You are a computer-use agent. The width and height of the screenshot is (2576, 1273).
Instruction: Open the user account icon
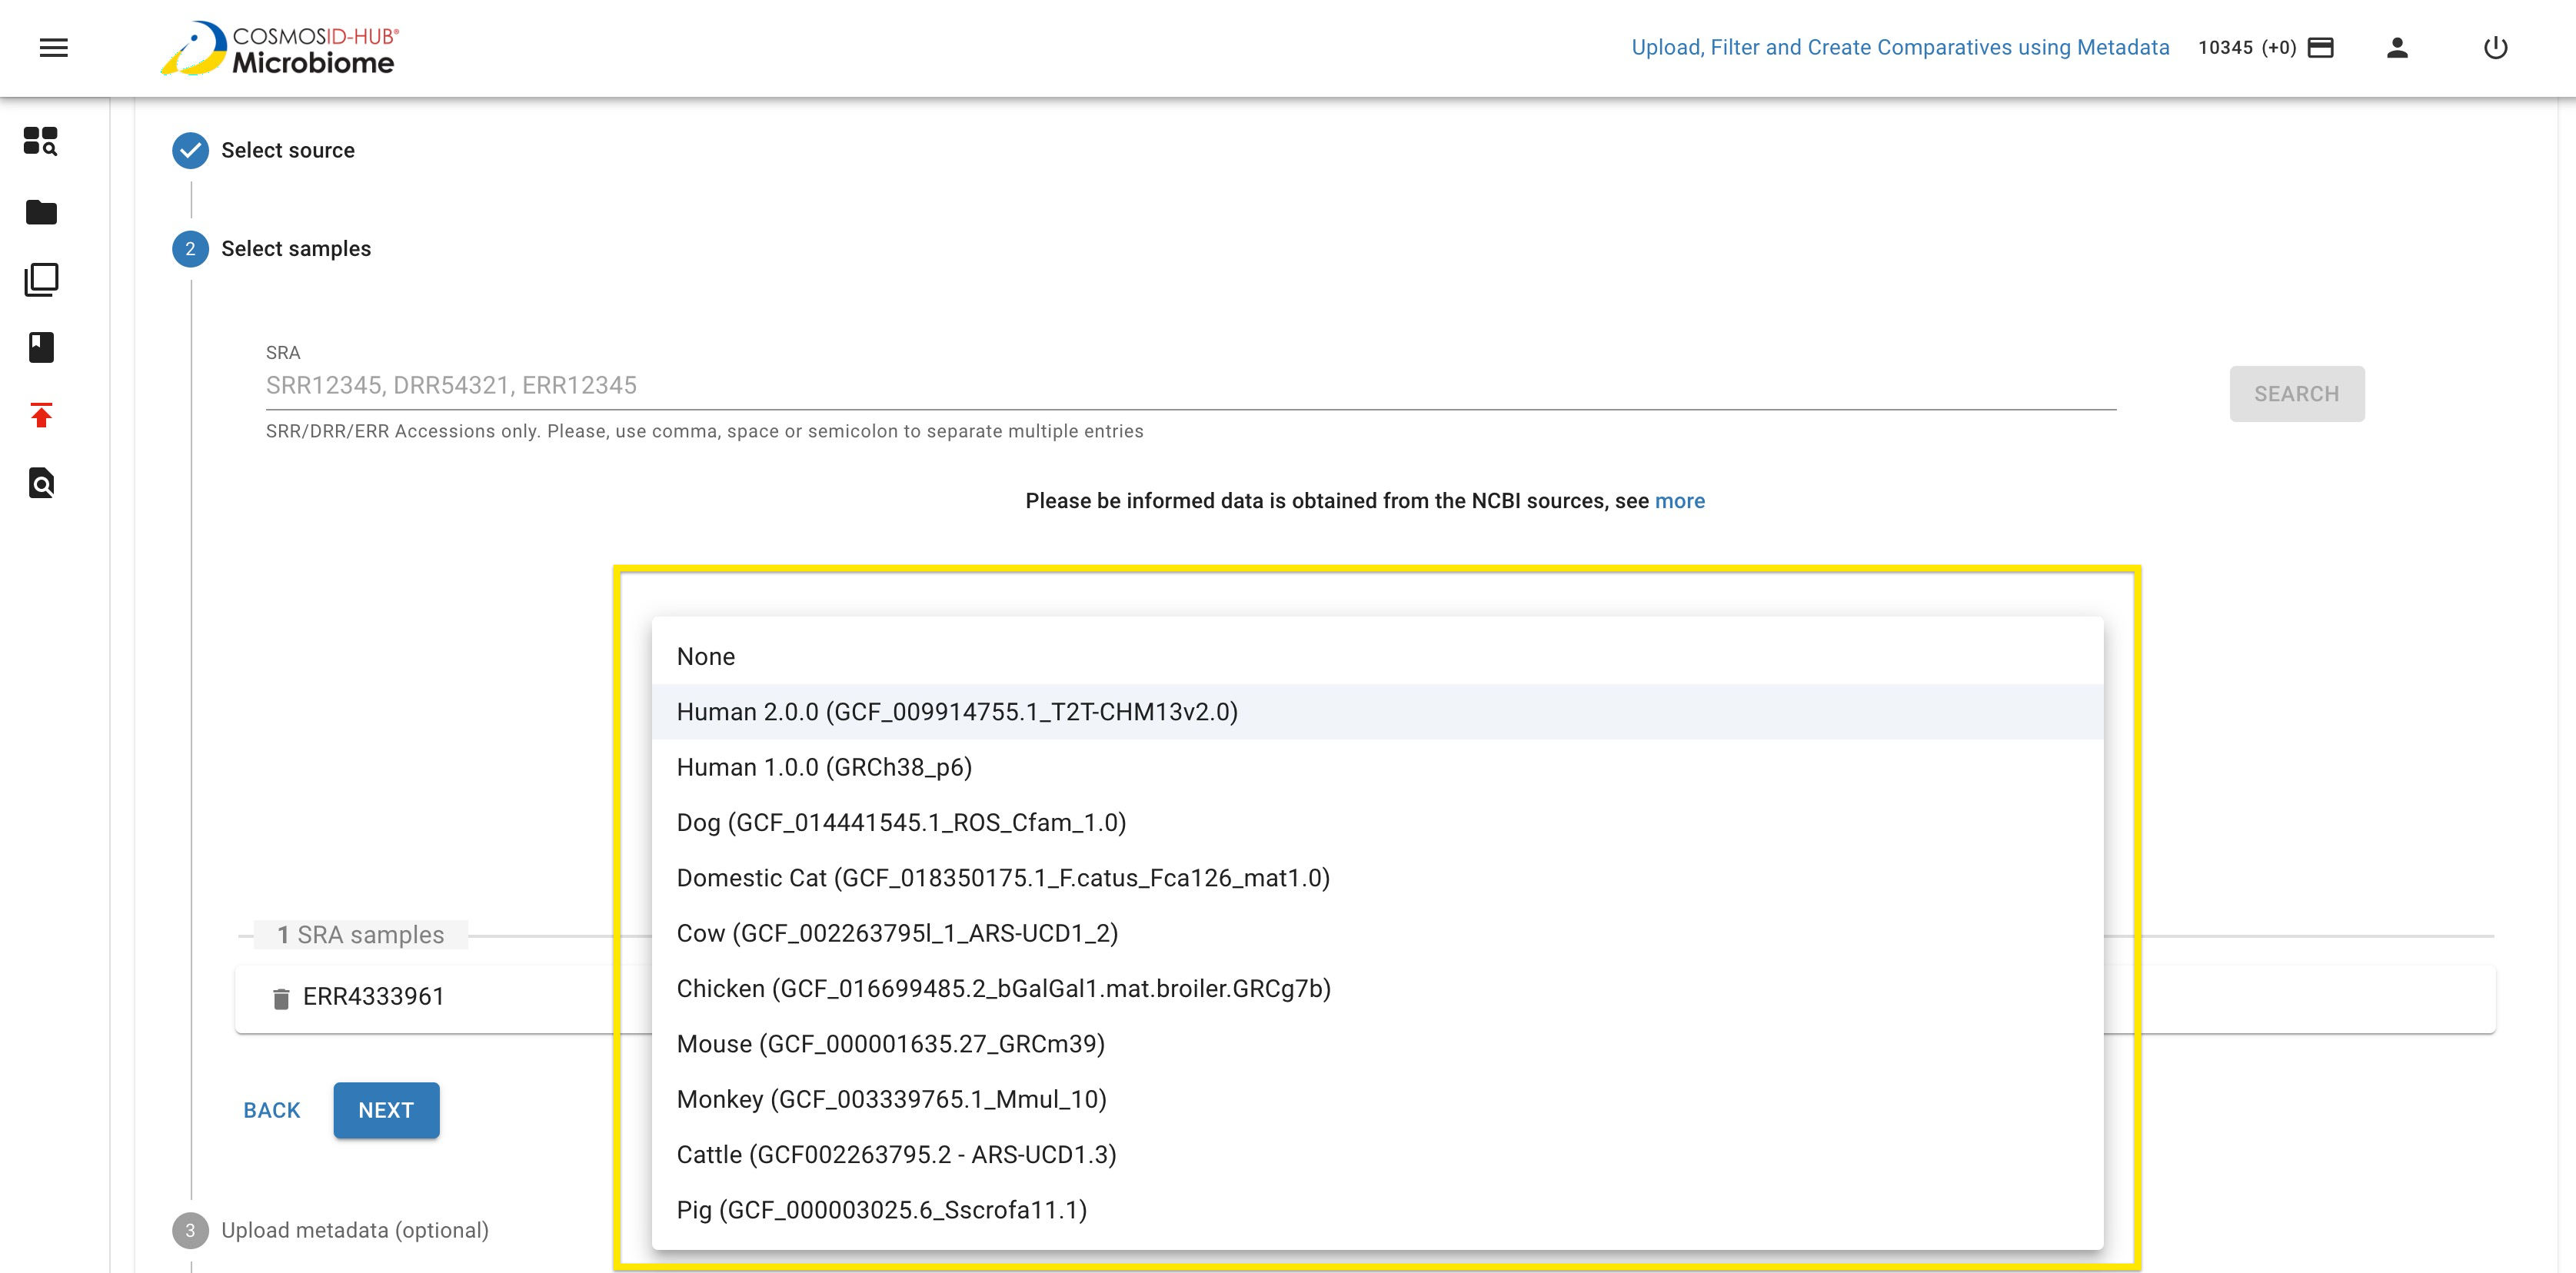2396,47
